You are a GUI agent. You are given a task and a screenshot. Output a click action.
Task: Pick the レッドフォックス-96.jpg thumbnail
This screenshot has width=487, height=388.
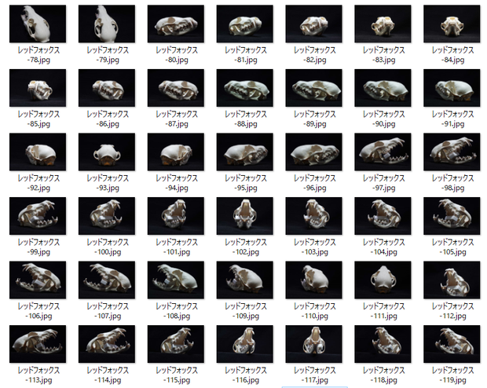313,152
